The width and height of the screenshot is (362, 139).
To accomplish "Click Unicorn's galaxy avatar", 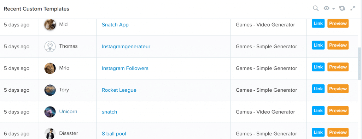I will point(50,112).
